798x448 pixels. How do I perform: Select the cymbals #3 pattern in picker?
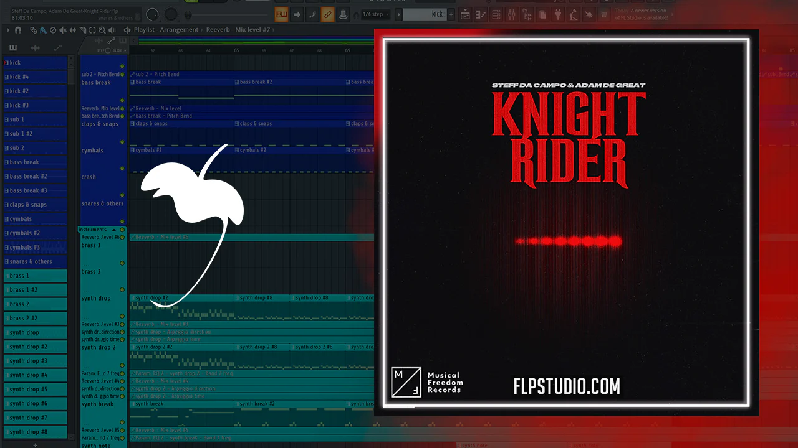tap(35, 248)
